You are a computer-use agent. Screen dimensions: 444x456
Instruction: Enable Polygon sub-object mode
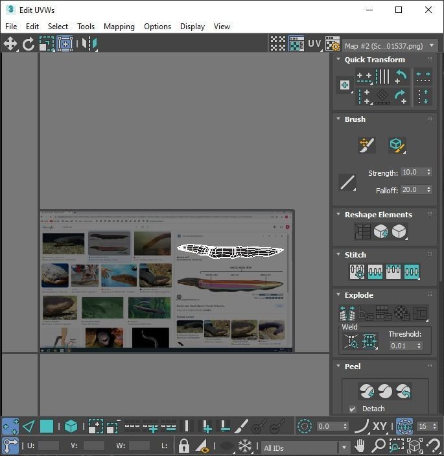[x=47, y=427]
